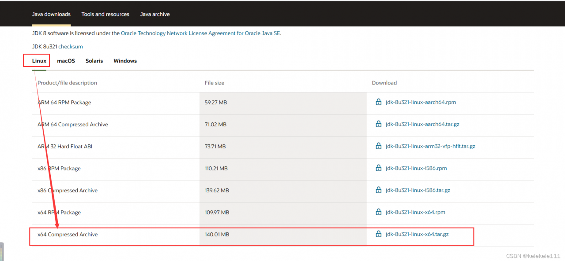Viewport: 565px width, 261px height.
Task: Click lock icon beside jdk-8u321-linux-aarch64.rpm
Action: coord(378,102)
